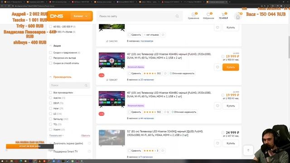Expand Показать все manufacturers list

[x=56, y=135]
